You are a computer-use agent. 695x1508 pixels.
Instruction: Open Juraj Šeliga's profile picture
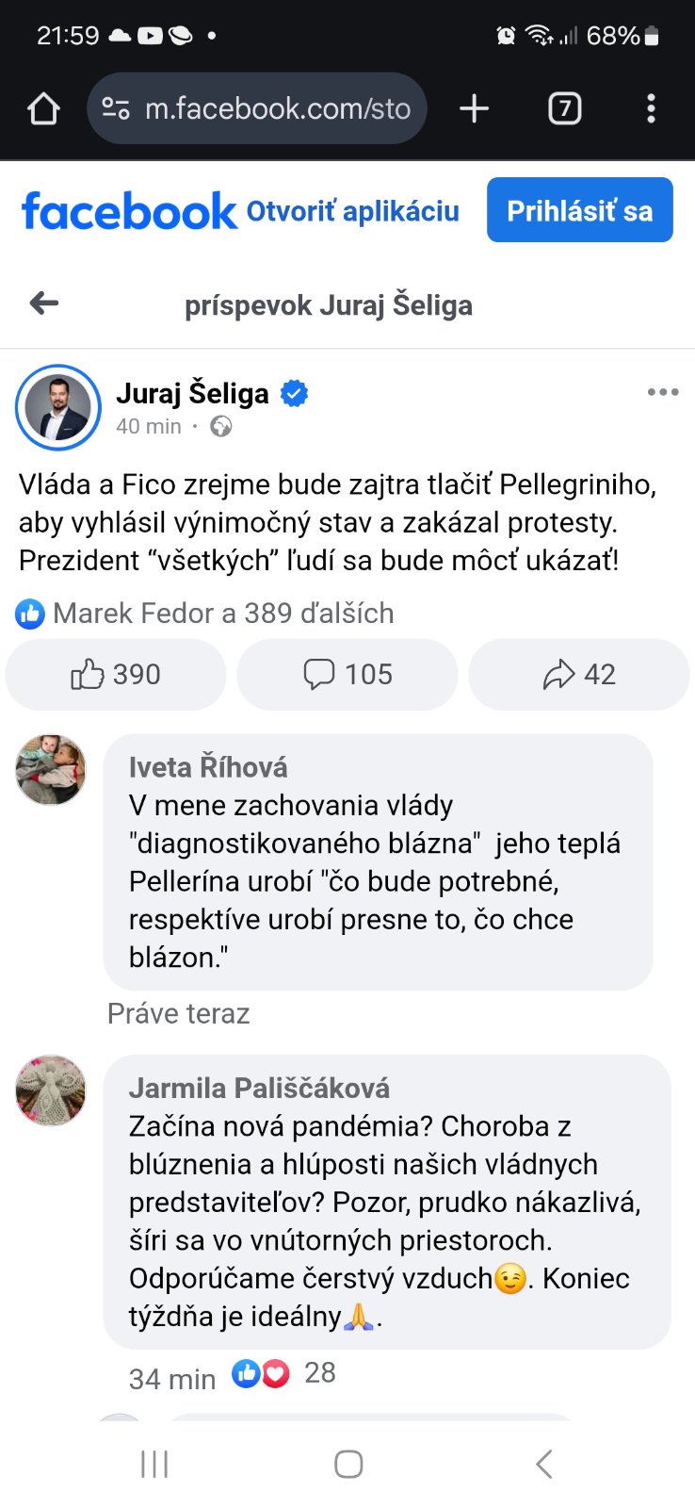pos(58,407)
